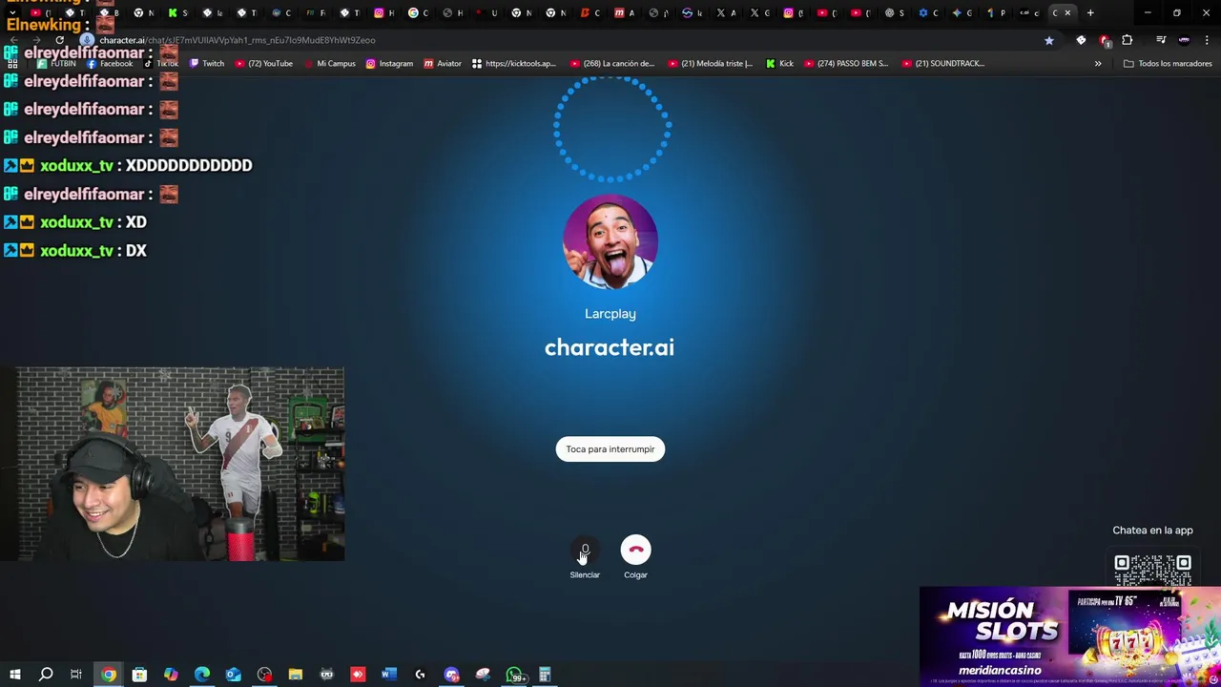The width and height of the screenshot is (1221, 687).
Task: Click the character.ai logo text
Action: point(610,347)
